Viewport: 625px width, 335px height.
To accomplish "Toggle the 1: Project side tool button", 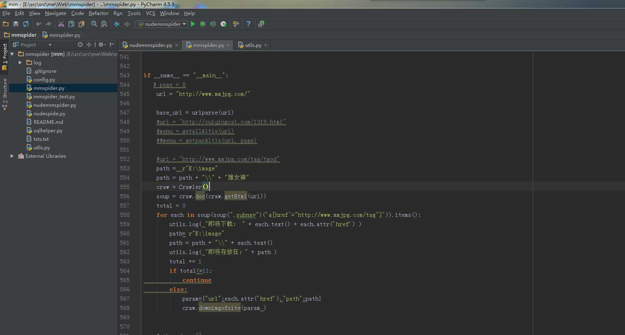I will 4,57.
